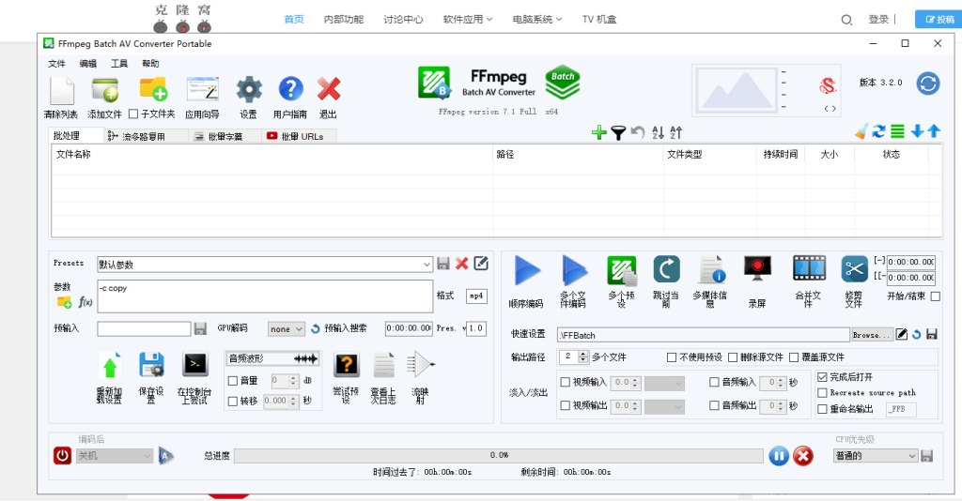Sort the list Z to A
This screenshot has height=501, width=962.
(x=675, y=132)
